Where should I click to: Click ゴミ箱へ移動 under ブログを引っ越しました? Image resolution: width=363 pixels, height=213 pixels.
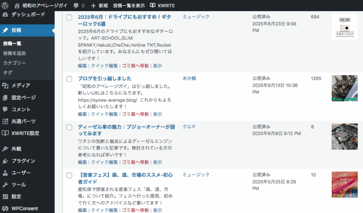click(135, 114)
